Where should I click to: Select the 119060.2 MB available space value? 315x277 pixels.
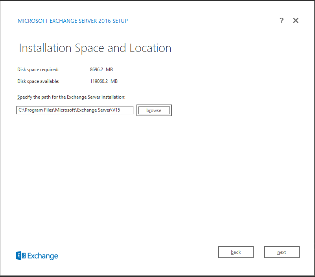tap(104, 81)
